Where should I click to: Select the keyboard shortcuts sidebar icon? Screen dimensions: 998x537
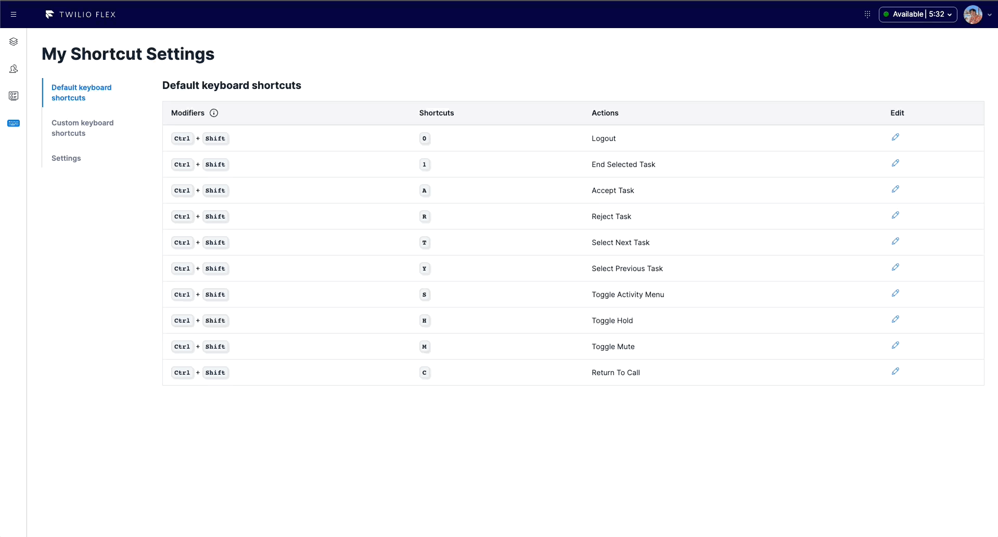(14, 123)
